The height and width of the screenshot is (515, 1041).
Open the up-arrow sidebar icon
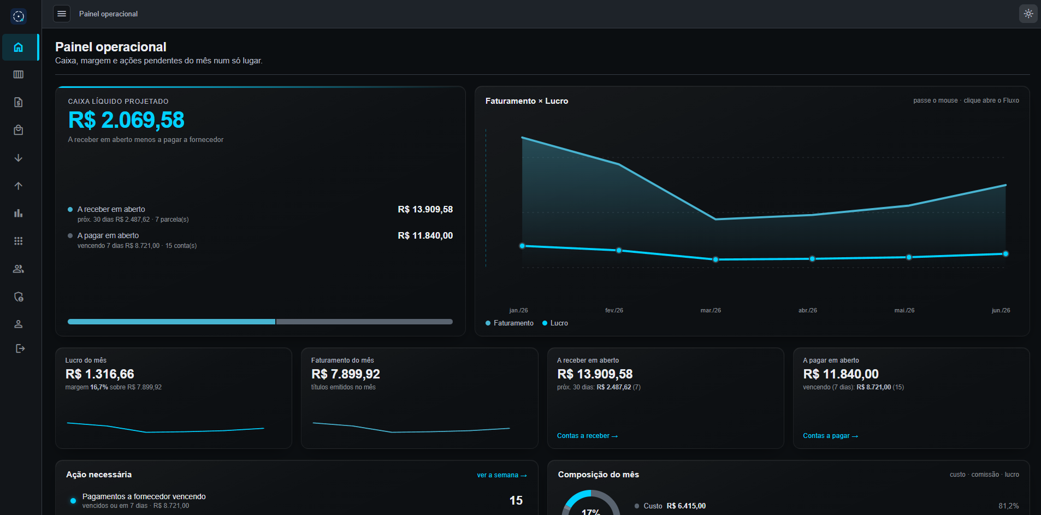point(19,186)
